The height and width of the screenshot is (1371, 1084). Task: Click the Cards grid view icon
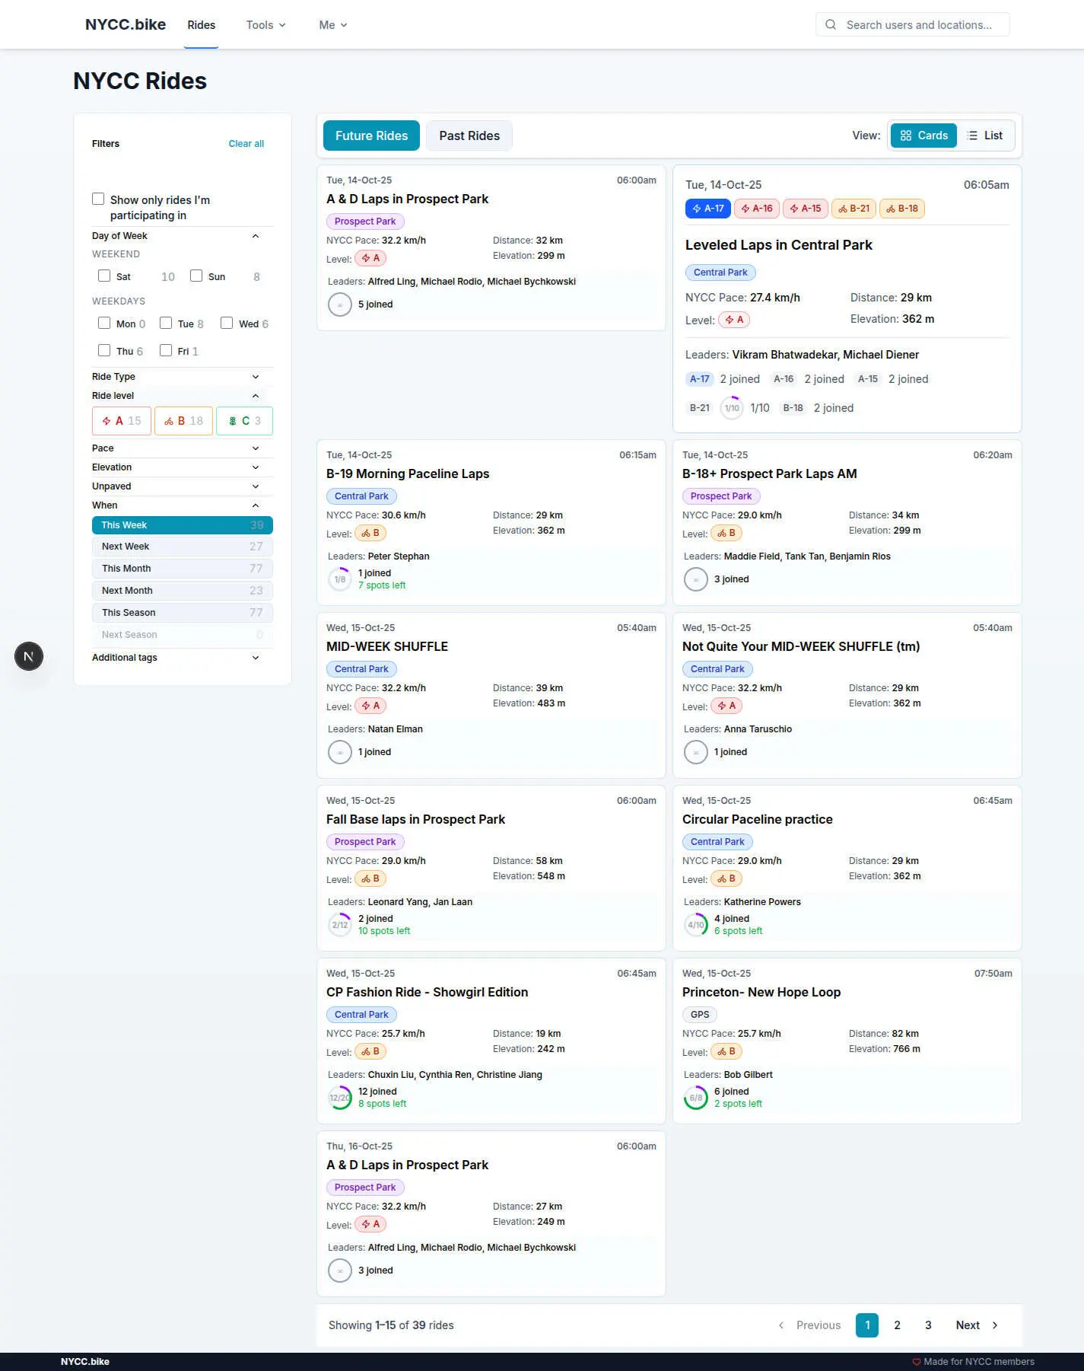[x=905, y=136]
